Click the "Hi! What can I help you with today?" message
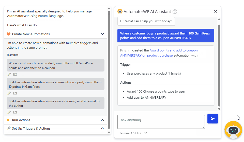Viewport: 244px width, 142px height. 146,21
